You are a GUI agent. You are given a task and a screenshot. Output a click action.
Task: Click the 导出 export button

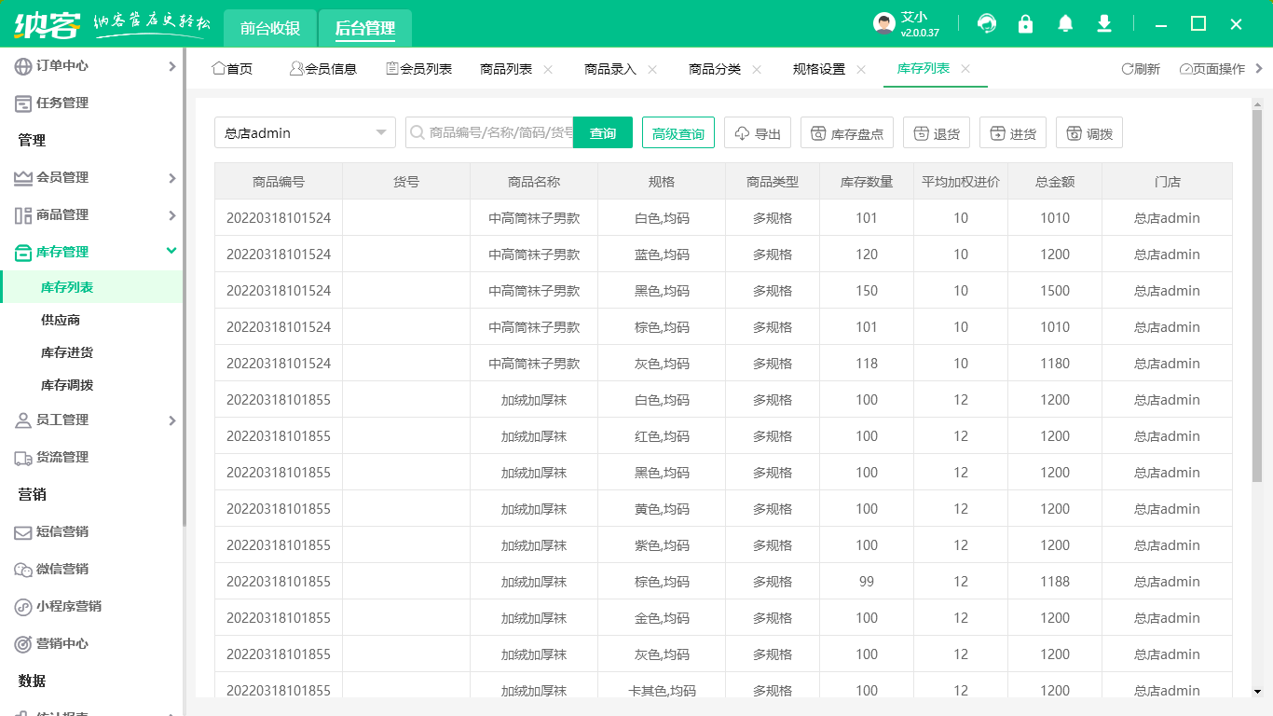(x=758, y=133)
